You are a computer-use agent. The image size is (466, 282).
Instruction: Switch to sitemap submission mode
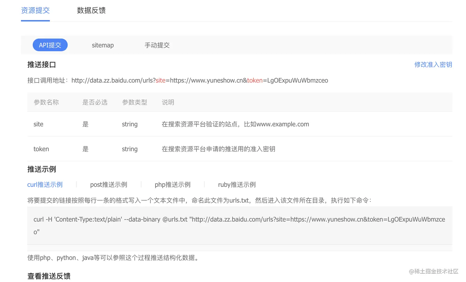(x=103, y=45)
